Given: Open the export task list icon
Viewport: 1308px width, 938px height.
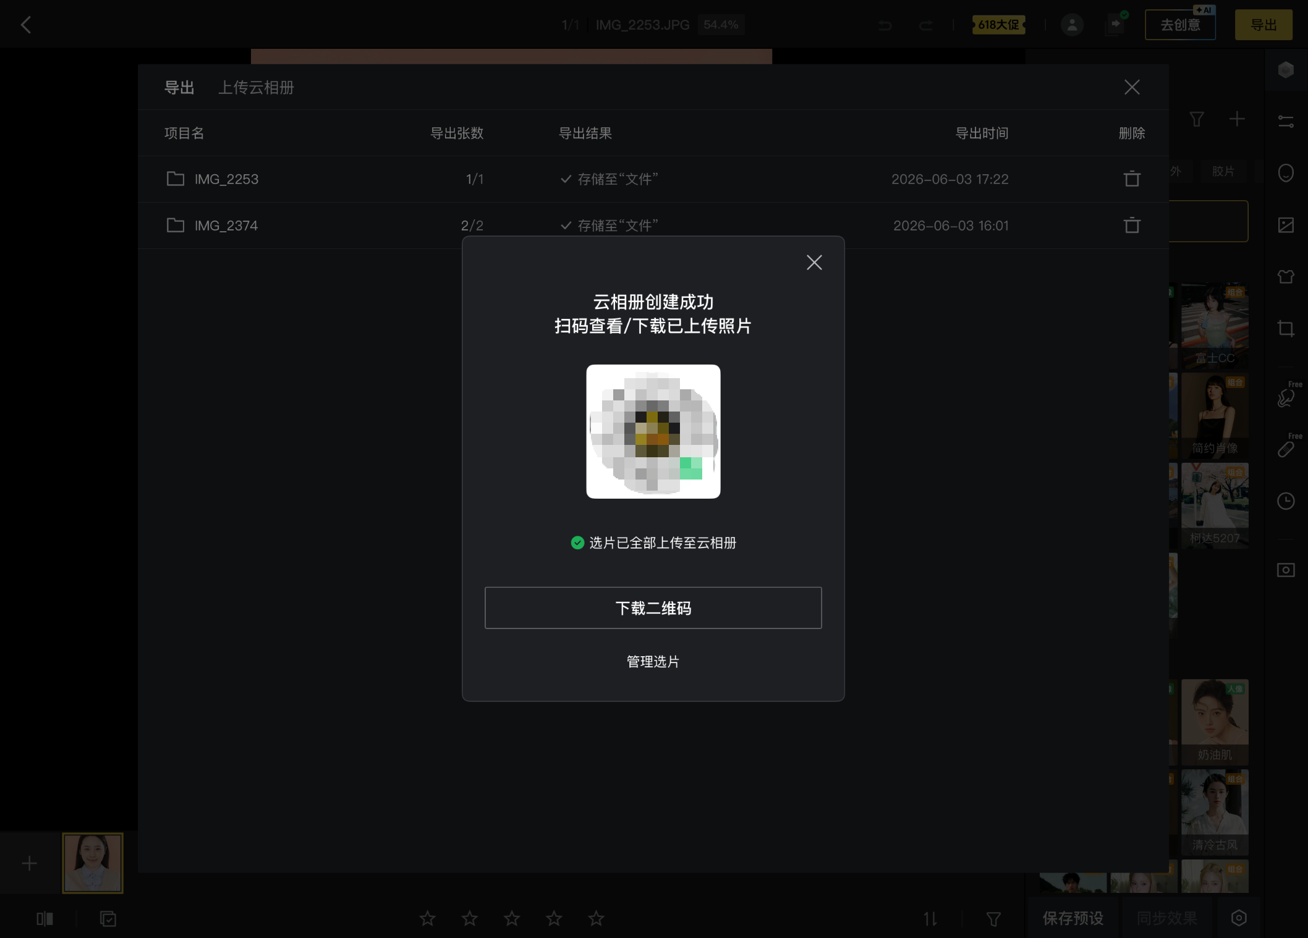Looking at the screenshot, I should (1115, 25).
